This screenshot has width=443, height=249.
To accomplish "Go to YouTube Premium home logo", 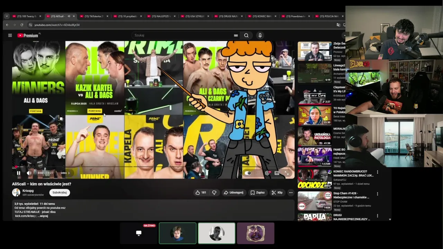I will point(28,35).
